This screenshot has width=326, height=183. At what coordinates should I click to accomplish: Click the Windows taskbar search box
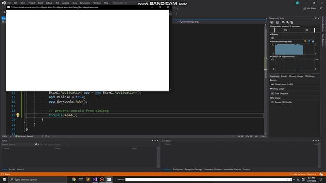click(x=37, y=179)
